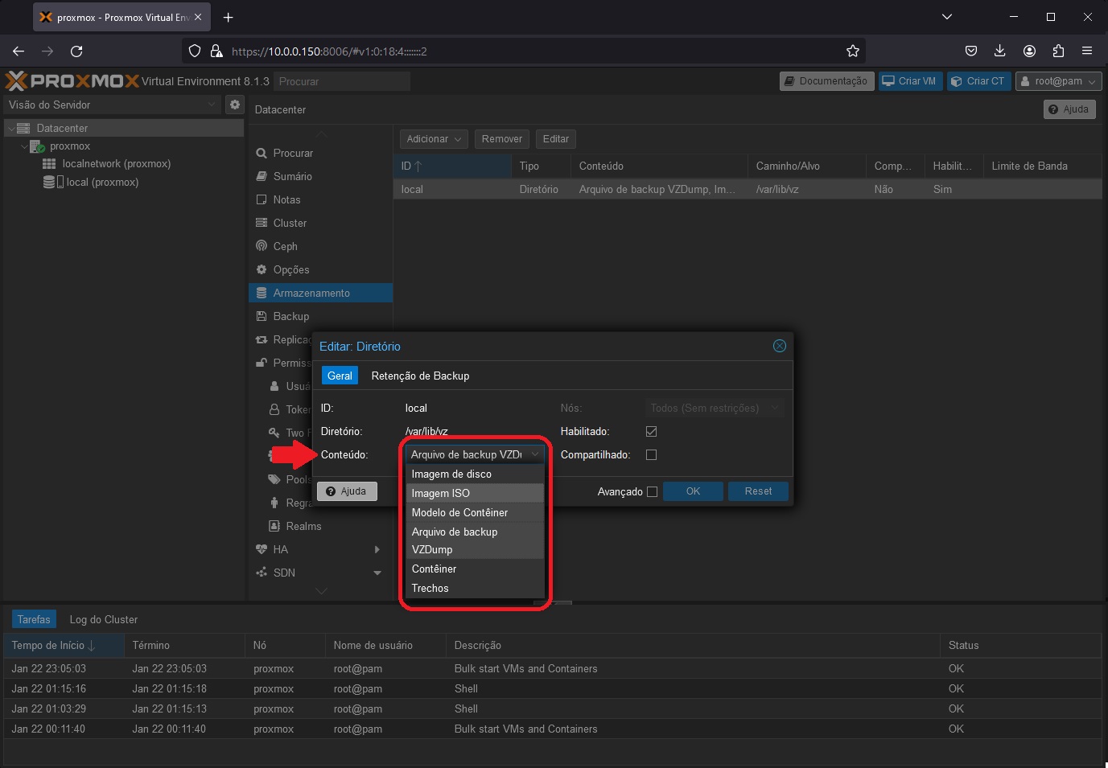
Task: Open Notas icon in side menu
Action: pos(262,199)
